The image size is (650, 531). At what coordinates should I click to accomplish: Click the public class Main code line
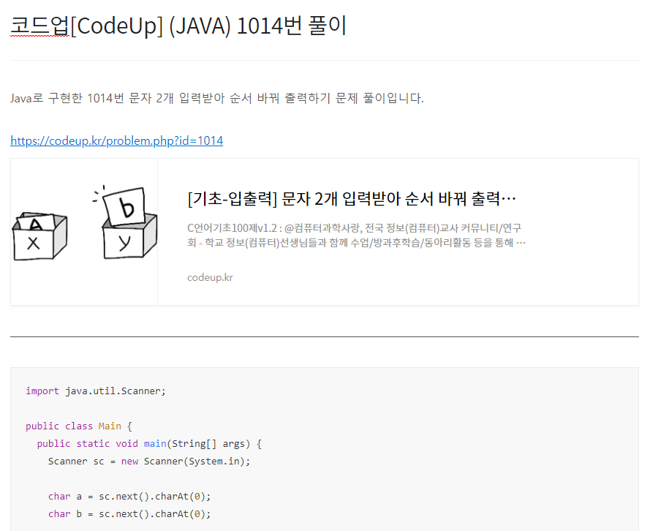click(x=78, y=426)
